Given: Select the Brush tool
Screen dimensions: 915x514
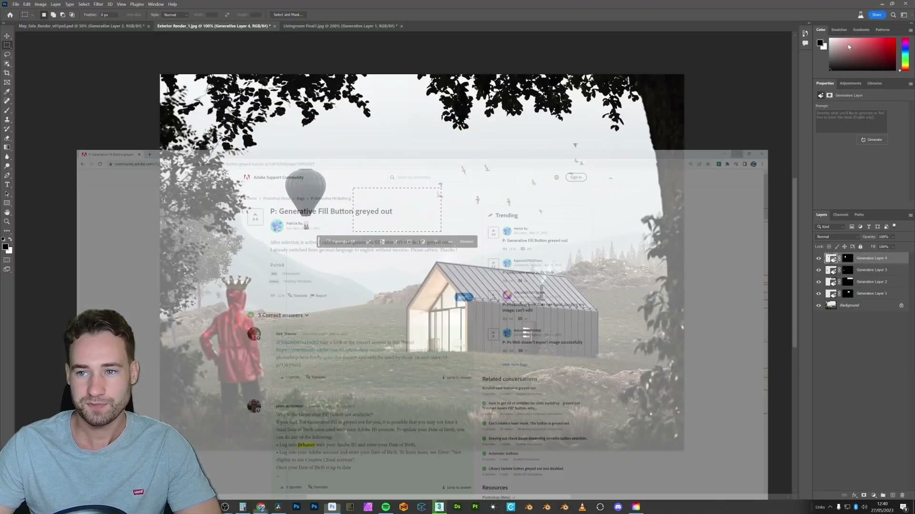Looking at the screenshot, I should coord(7,110).
